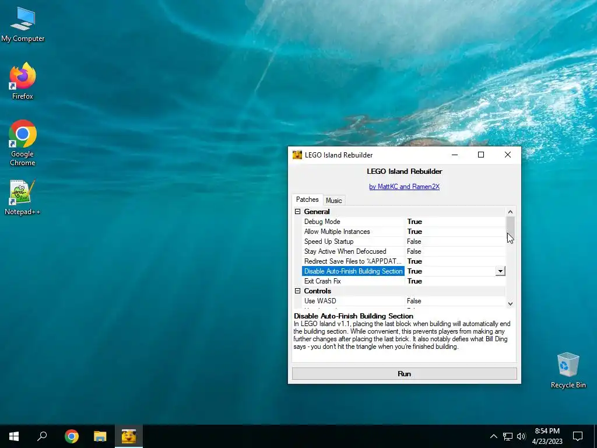Open Google Chrome desktop shortcut
Image resolution: width=597 pixels, height=448 pixels.
pos(23,143)
